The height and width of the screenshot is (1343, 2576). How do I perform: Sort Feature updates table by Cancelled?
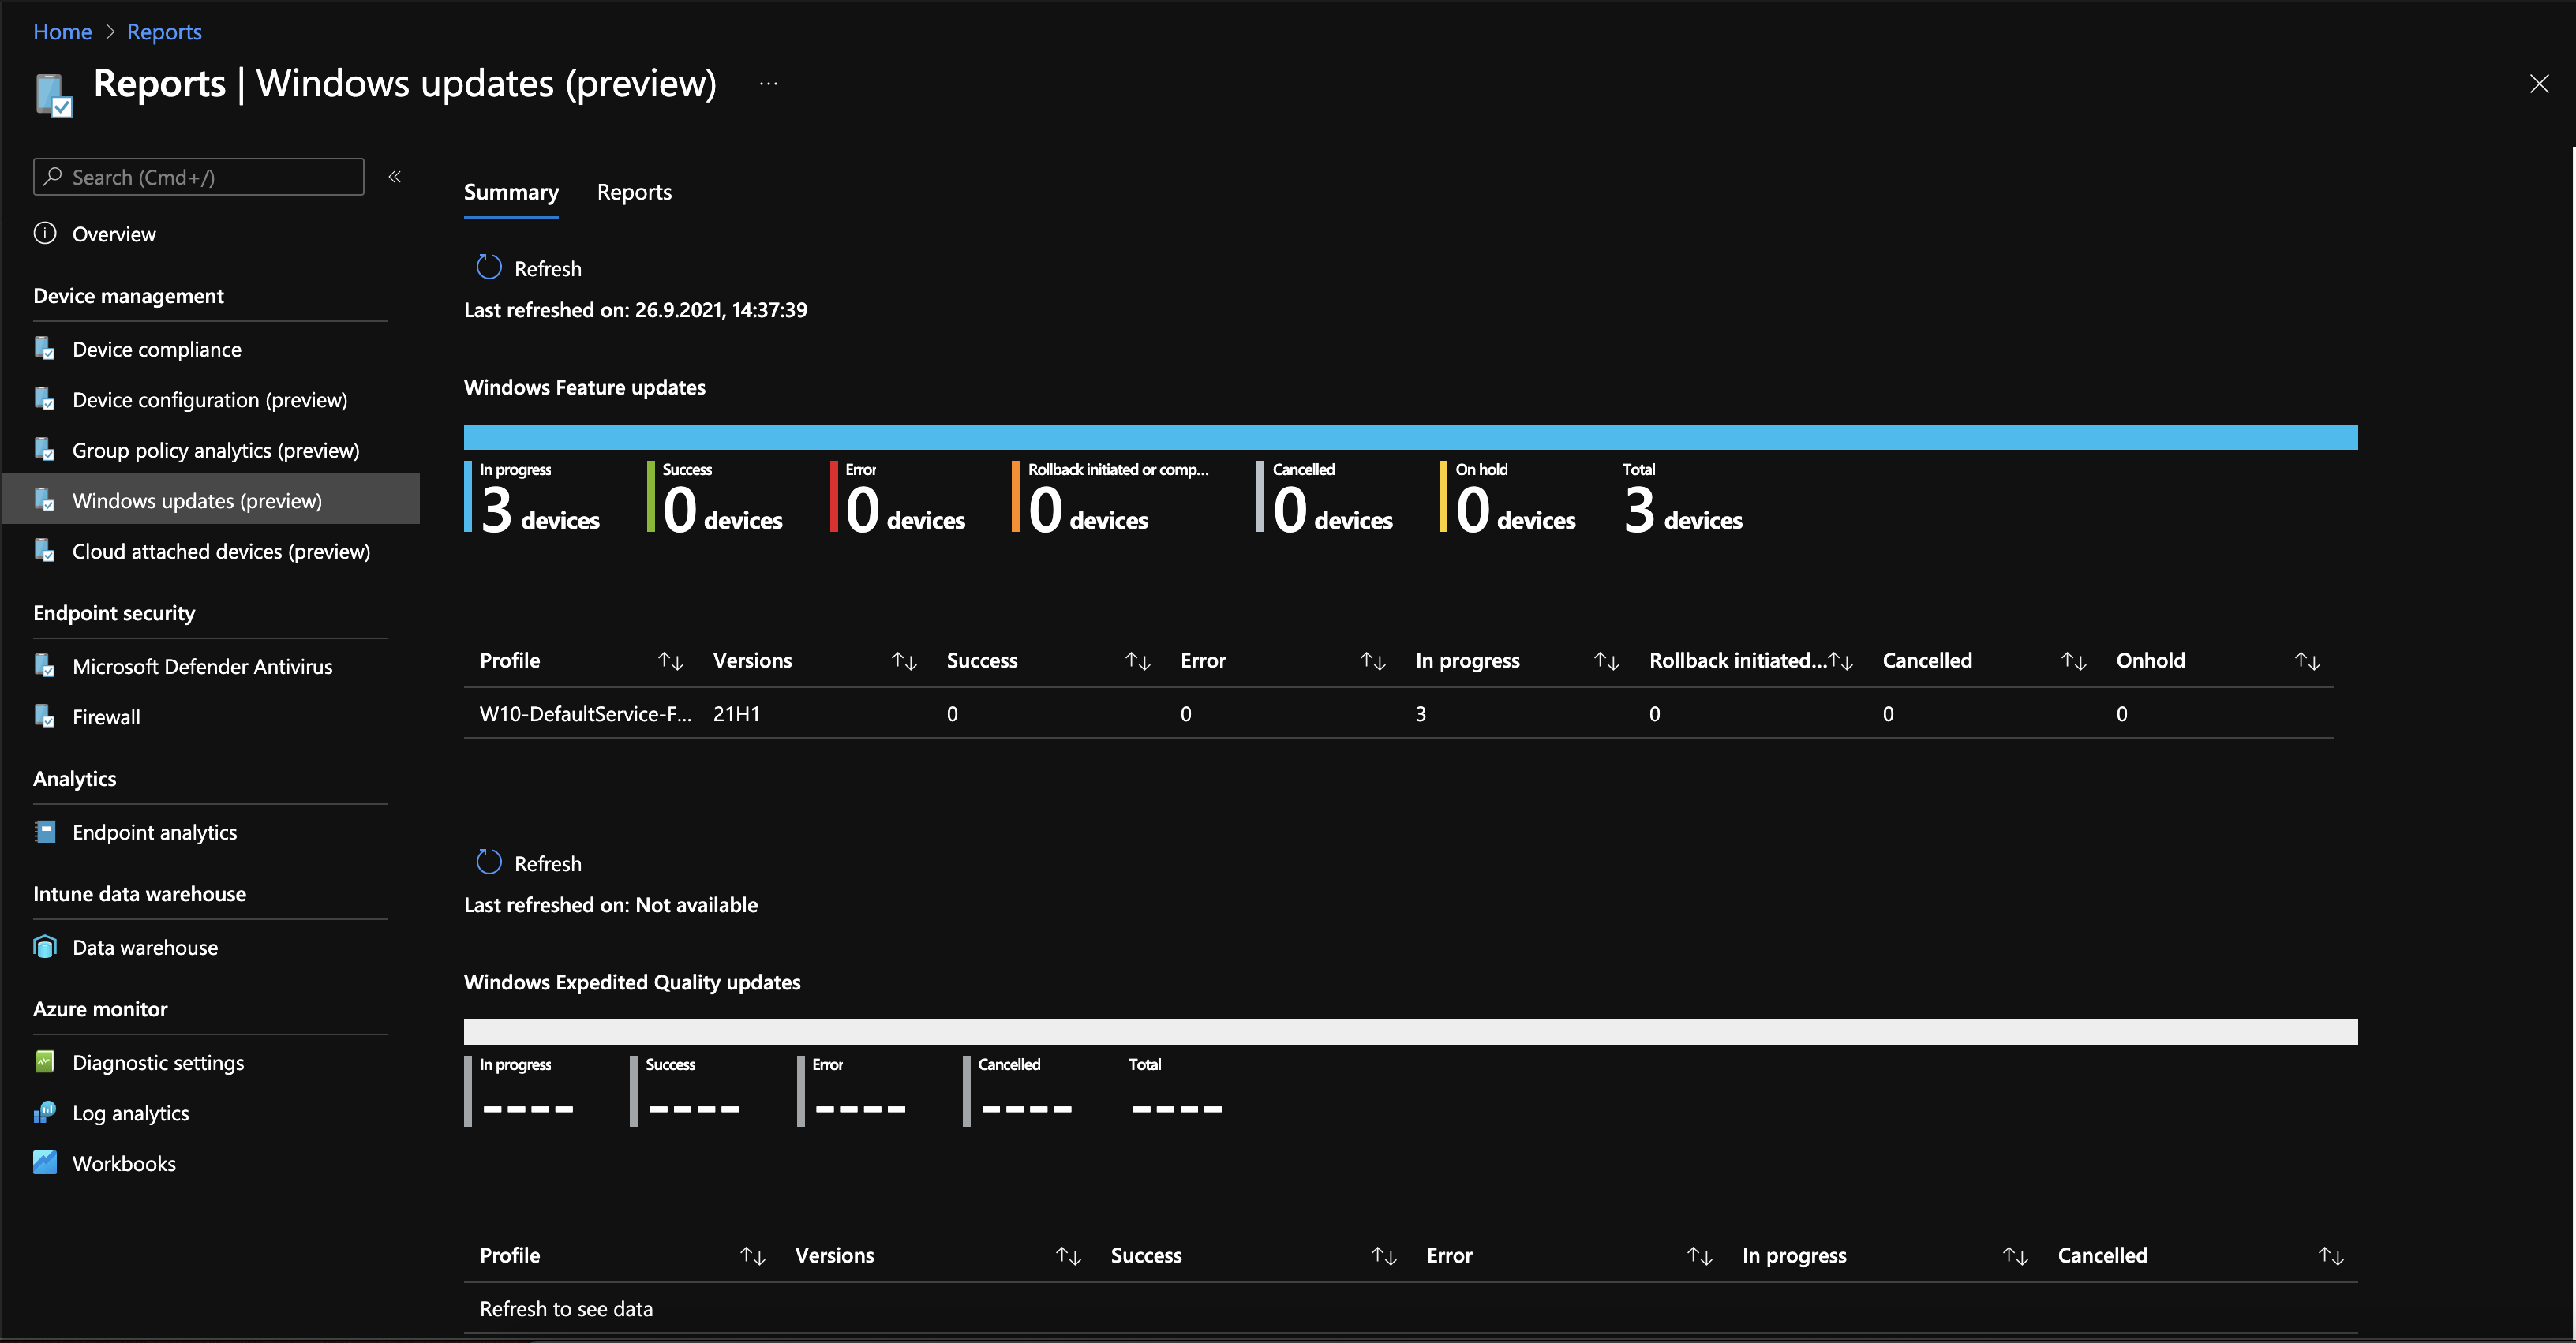[x=2074, y=661]
